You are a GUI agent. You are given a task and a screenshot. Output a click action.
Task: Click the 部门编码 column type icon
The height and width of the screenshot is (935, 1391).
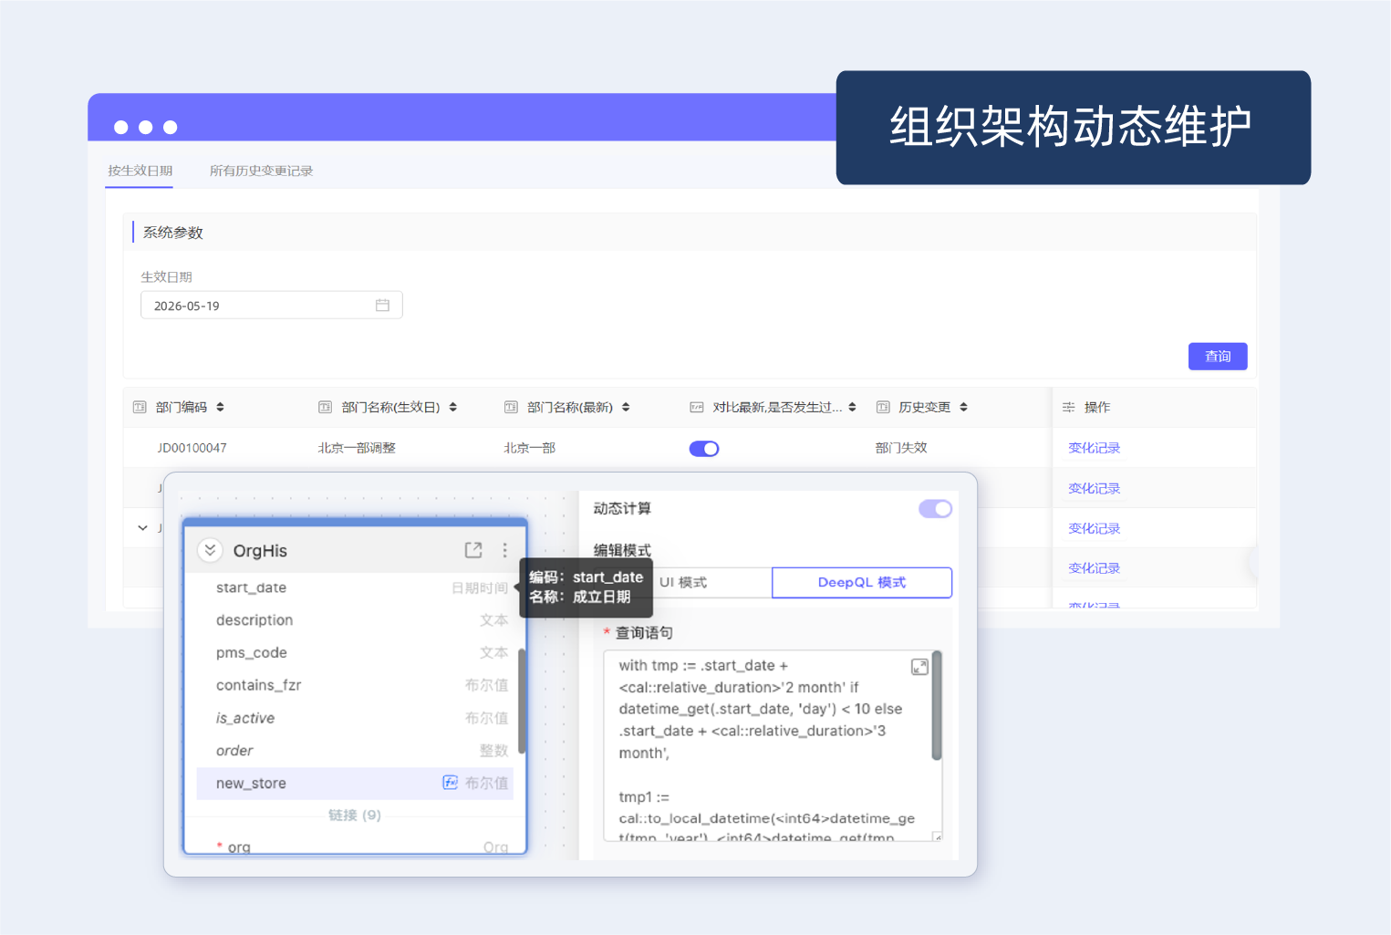pyautogui.click(x=140, y=408)
